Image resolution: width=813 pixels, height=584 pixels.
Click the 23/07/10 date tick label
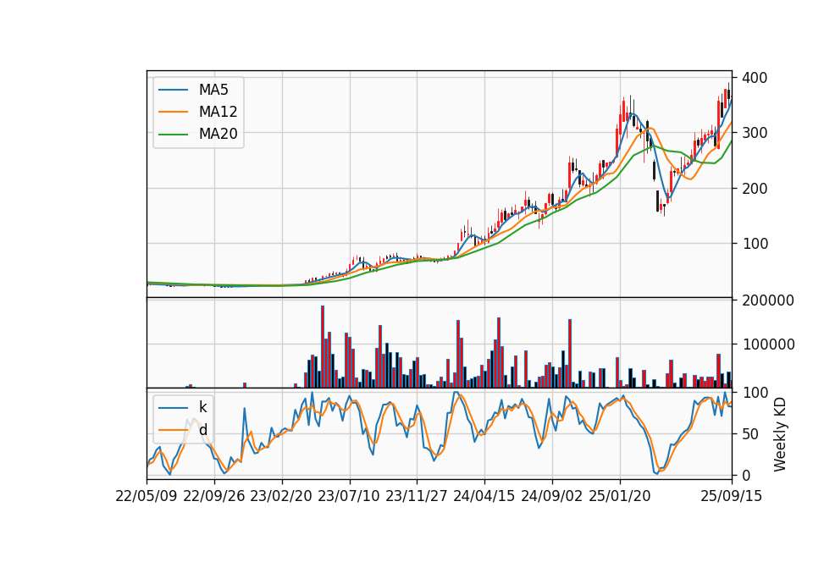pyautogui.click(x=350, y=496)
